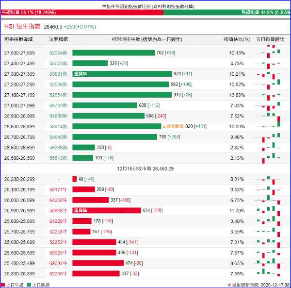The height and width of the screenshot is (288, 291).
Task: Click five-day mini chart for 25,300-25,399 row
Action: point(268,273)
